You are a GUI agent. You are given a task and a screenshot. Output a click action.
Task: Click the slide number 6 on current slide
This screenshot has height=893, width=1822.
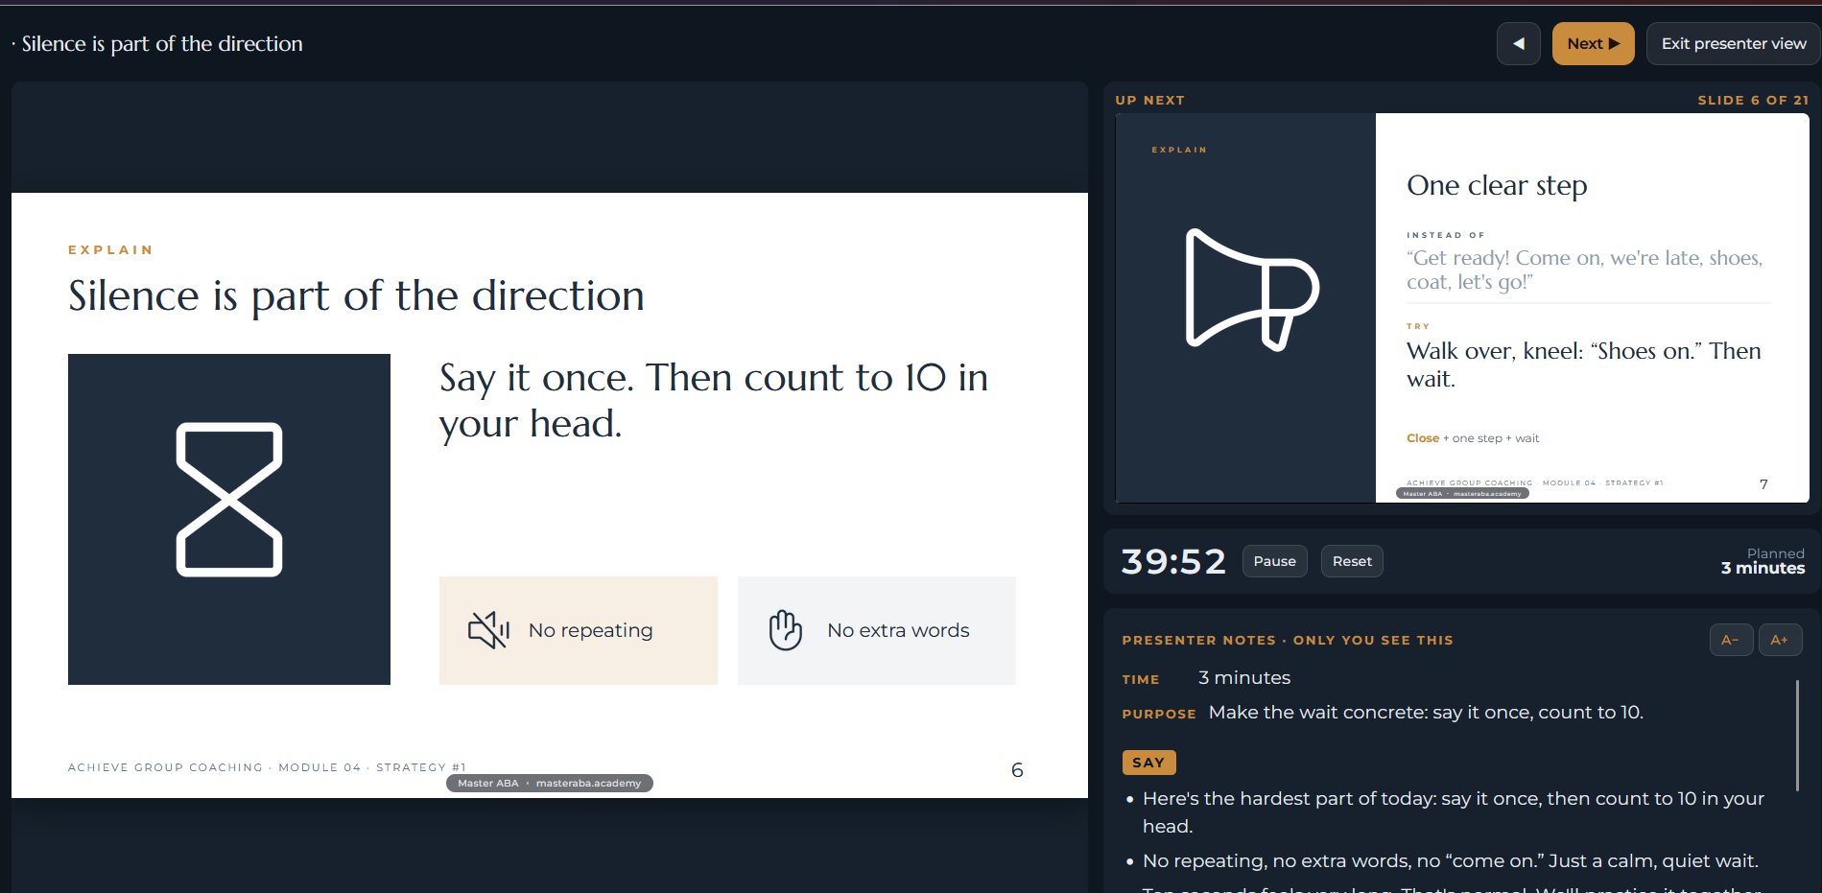point(1017,770)
